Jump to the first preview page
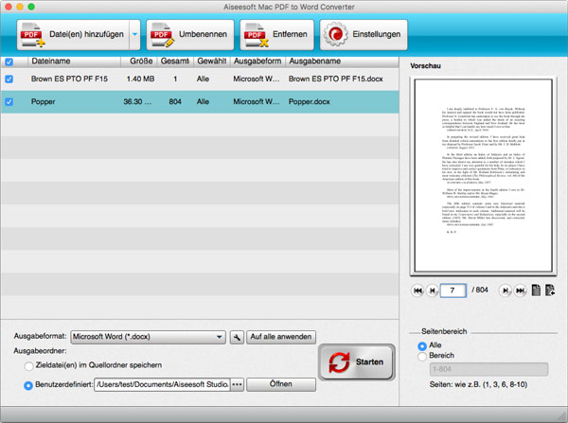This screenshot has height=423, width=568. [x=417, y=291]
